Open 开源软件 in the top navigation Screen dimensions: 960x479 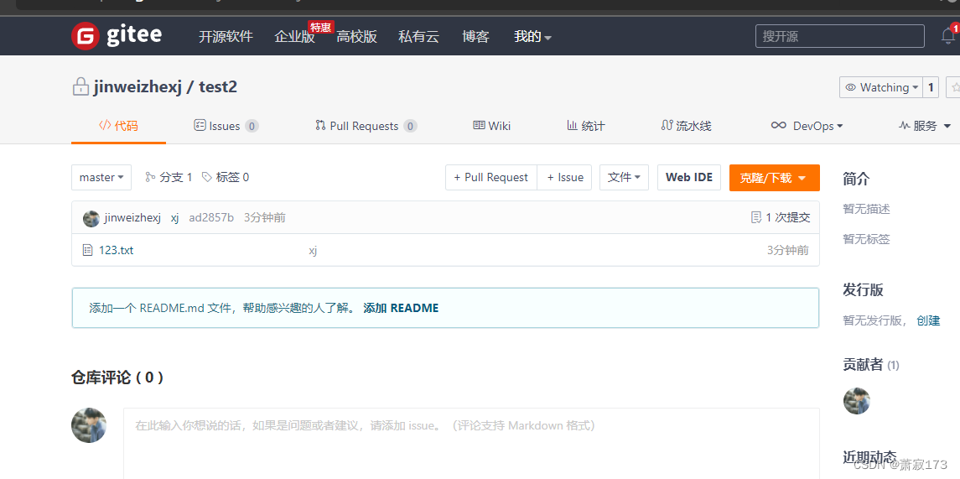(226, 37)
